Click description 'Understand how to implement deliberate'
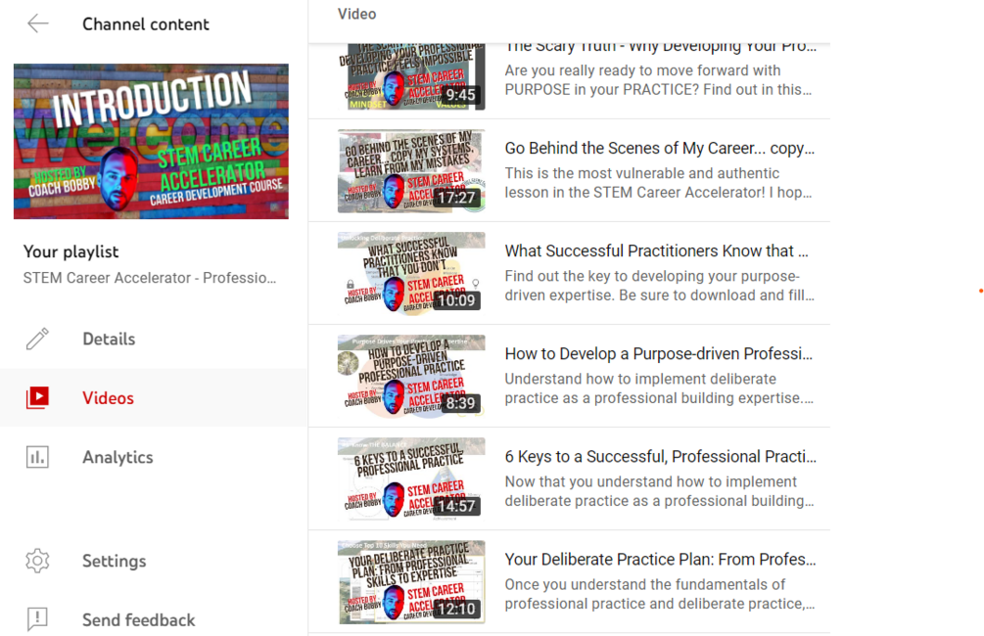Viewport: 984px width, 636px height. (x=659, y=388)
